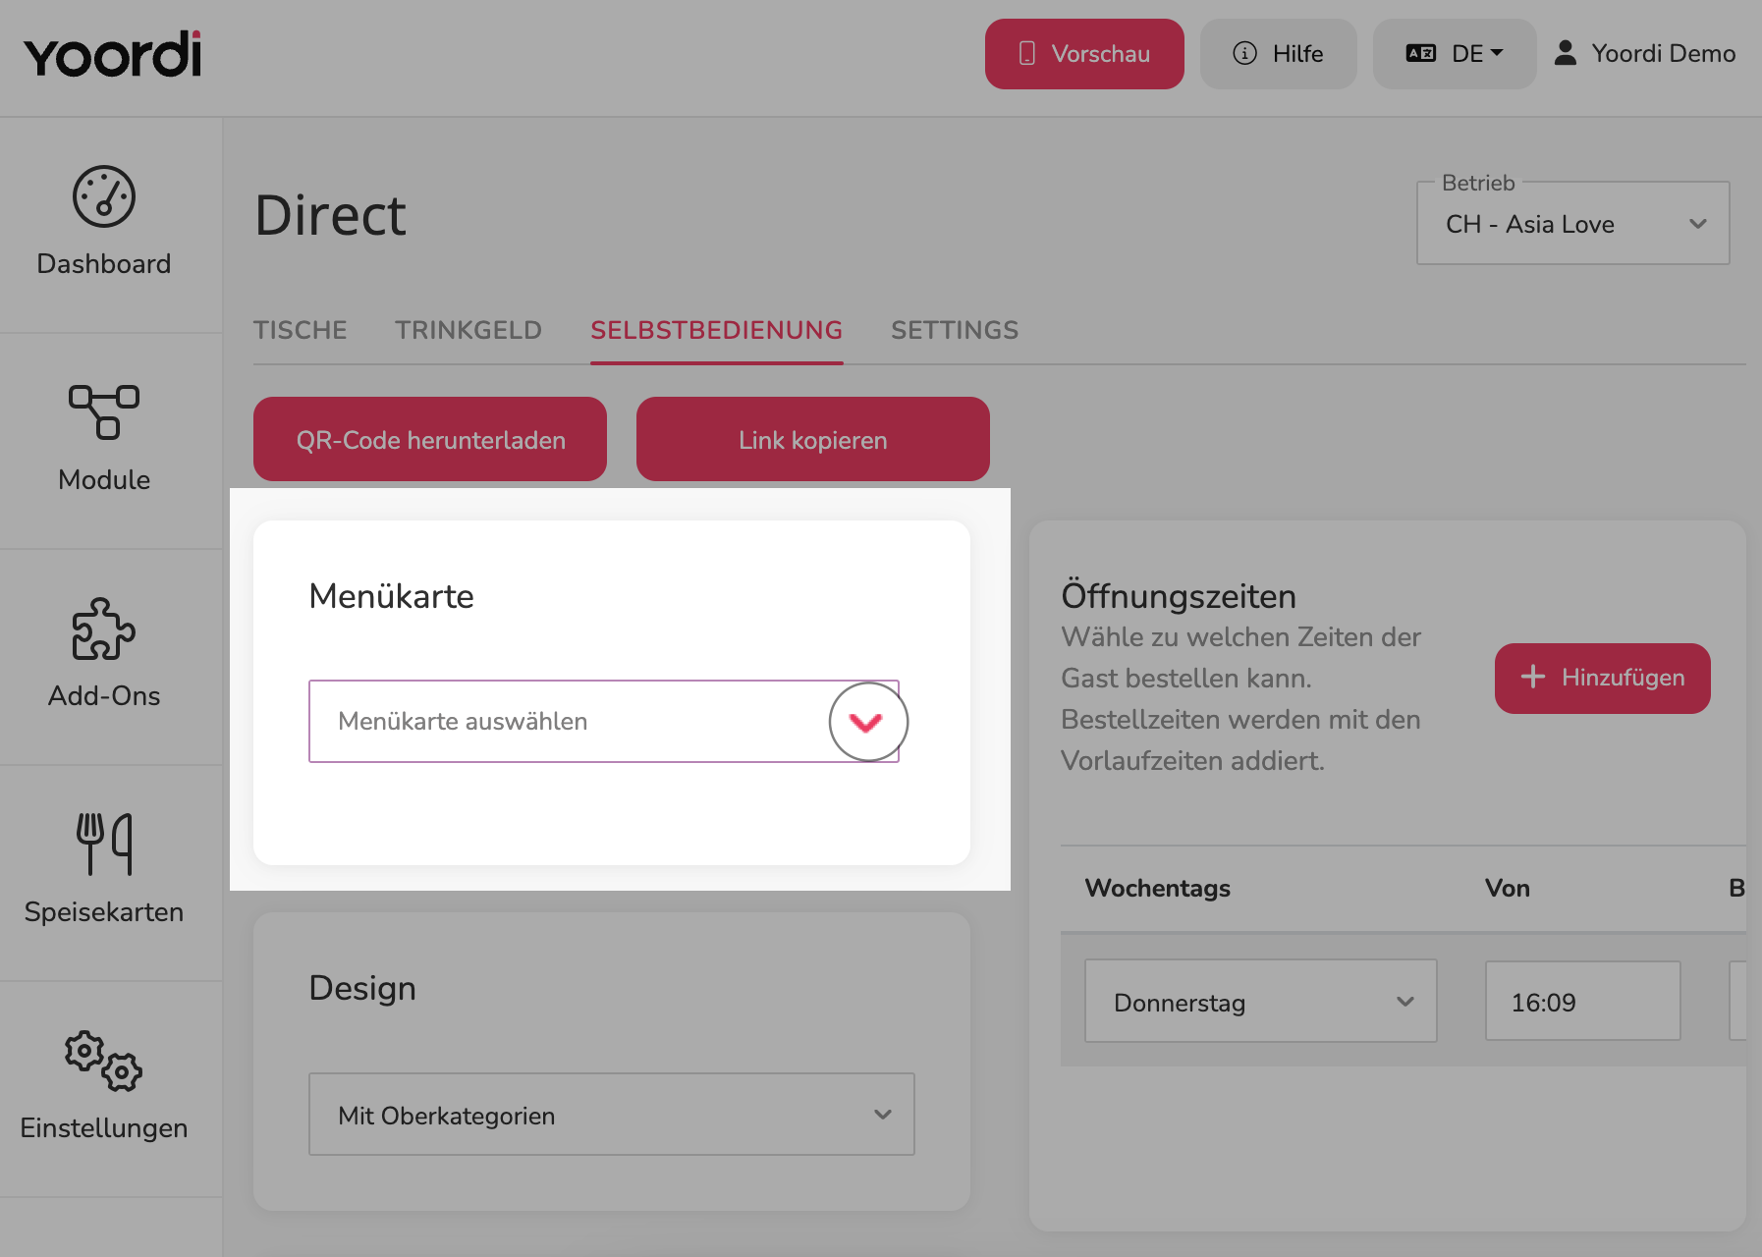The height and width of the screenshot is (1257, 1762).
Task: Click the Von time field showing 16:09
Action: (1583, 1002)
